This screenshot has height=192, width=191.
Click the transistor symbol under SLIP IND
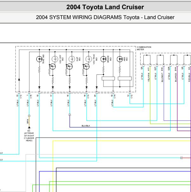pos(69,67)
